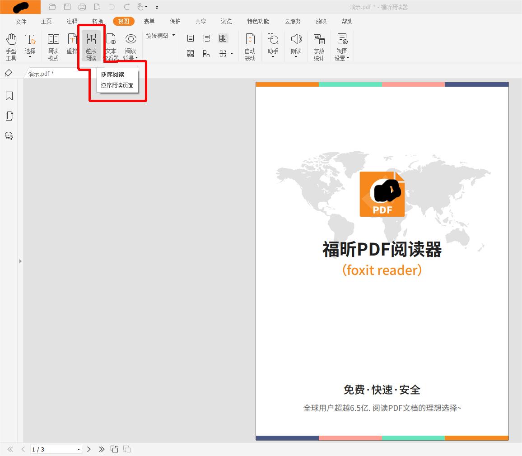Image resolution: width=522 pixels, height=456 pixels.
Task: Activate the 选择 (Select) tool
Action: (x=30, y=45)
